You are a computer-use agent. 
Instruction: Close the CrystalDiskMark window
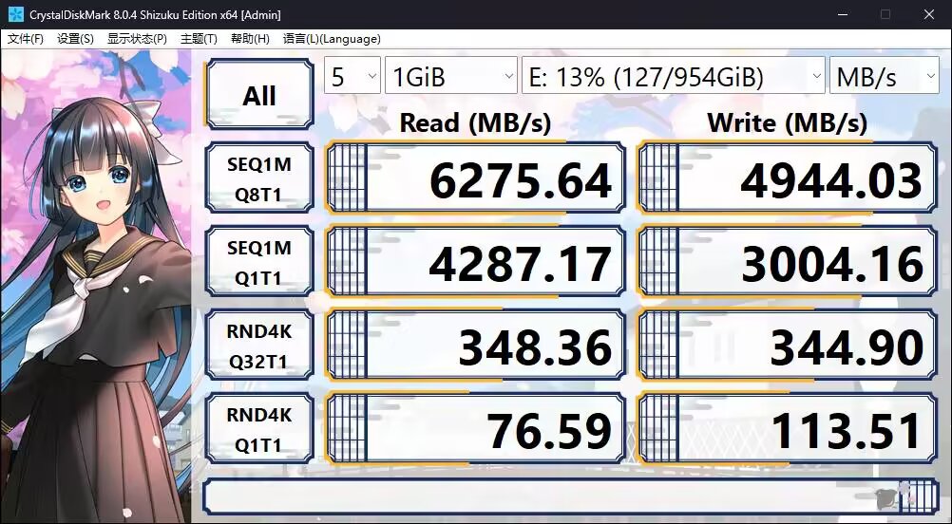(929, 14)
